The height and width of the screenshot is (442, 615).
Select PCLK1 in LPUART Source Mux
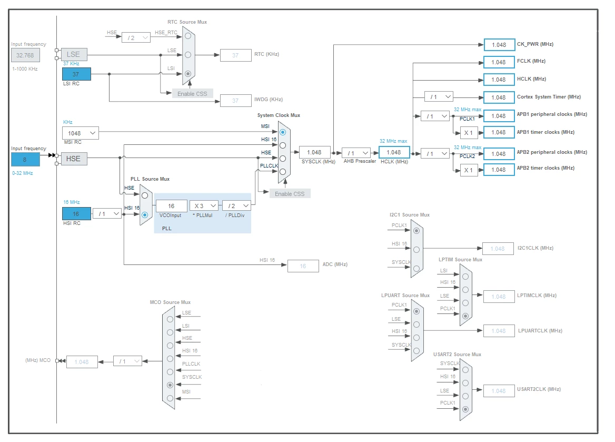416,311
